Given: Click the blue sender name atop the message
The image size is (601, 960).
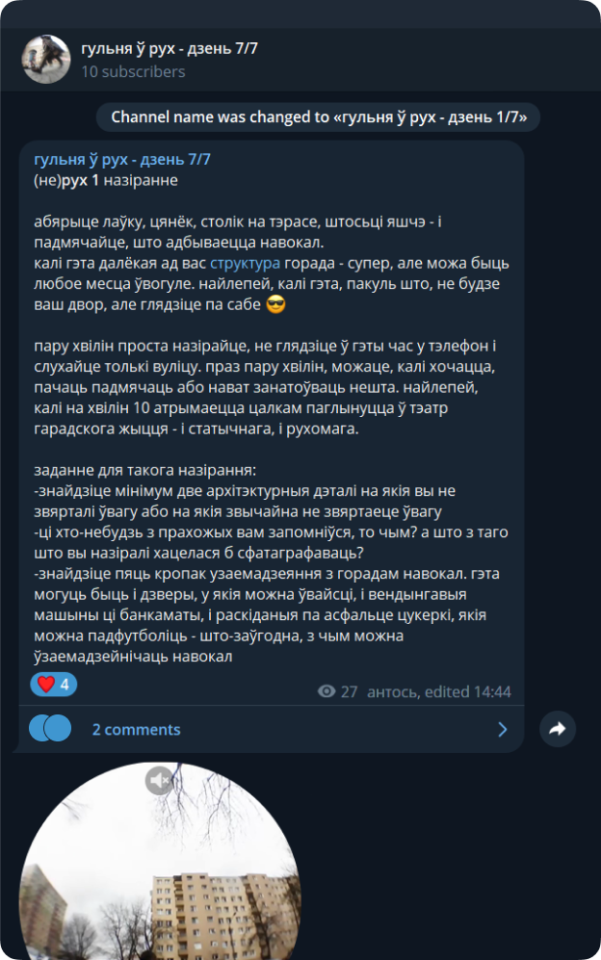Looking at the screenshot, I should 122,160.
